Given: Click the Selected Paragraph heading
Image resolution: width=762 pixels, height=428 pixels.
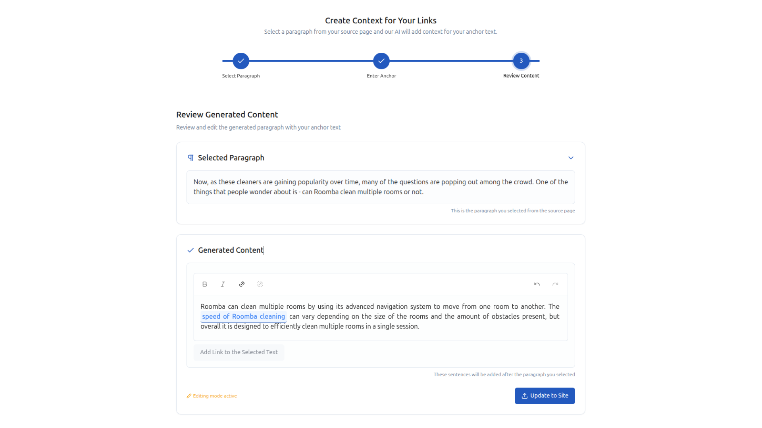Looking at the screenshot, I should (x=231, y=158).
